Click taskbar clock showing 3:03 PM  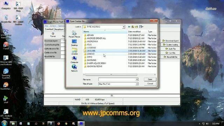[x=216, y=124]
